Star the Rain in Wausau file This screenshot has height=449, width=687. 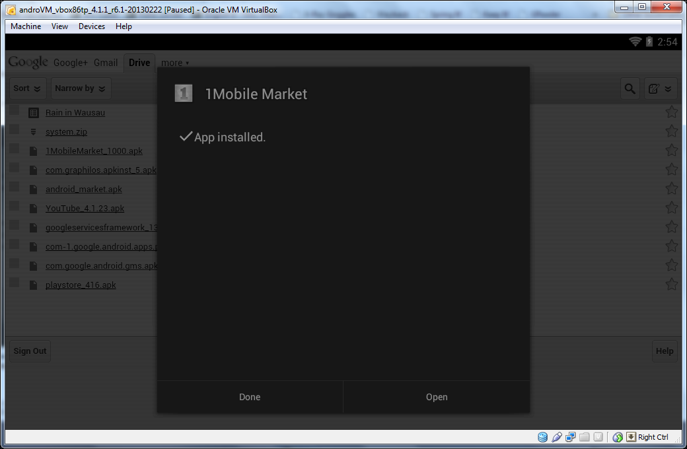671,112
